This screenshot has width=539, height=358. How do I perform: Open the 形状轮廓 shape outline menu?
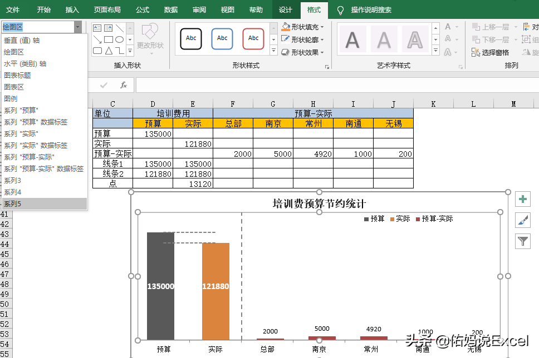coord(302,39)
